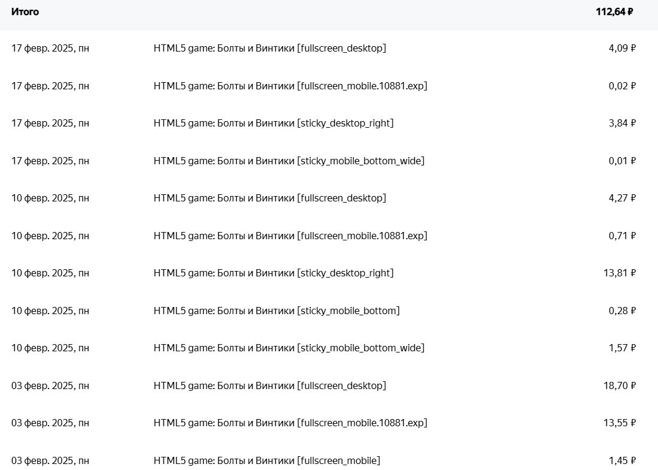Click the 4,09 ₽ amount
Viewport: 658px width, 470px height.
click(621, 48)
